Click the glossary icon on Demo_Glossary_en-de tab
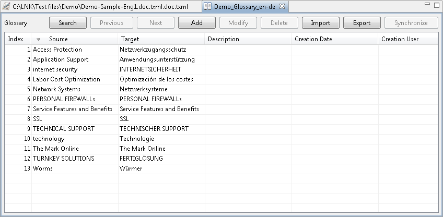The image size is (443, 217). [x=208, y=6]
